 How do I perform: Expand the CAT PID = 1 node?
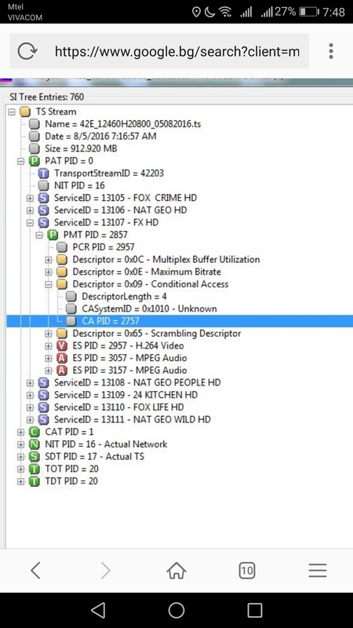[x=21, y=433]
